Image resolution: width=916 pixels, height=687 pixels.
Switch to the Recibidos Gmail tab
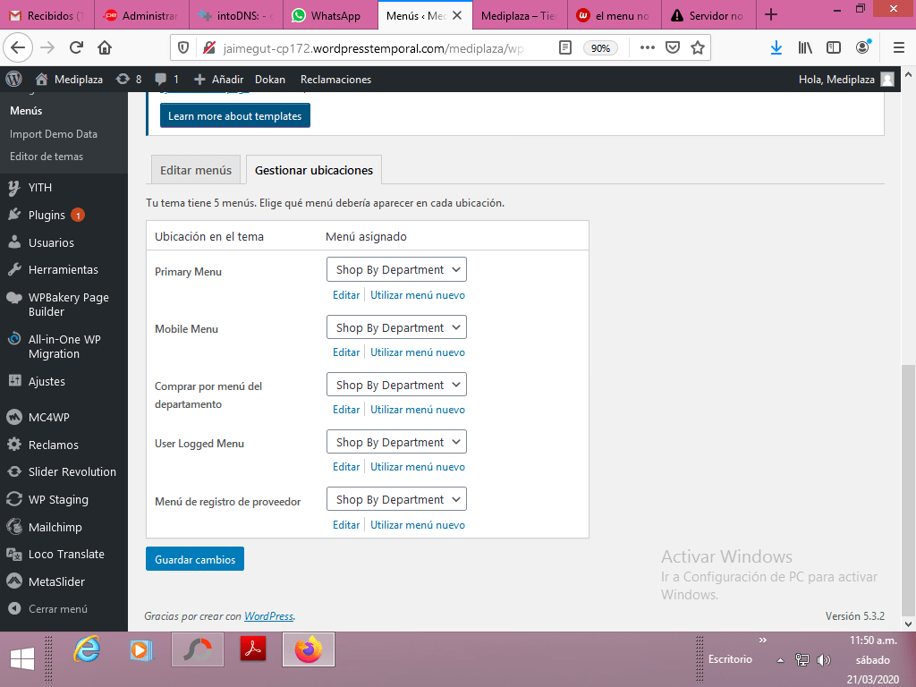(47, 15)
